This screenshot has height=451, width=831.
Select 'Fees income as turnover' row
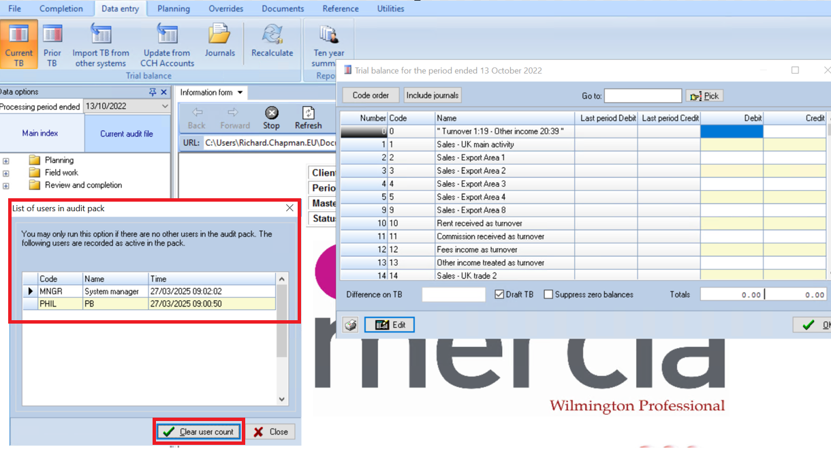583,249
